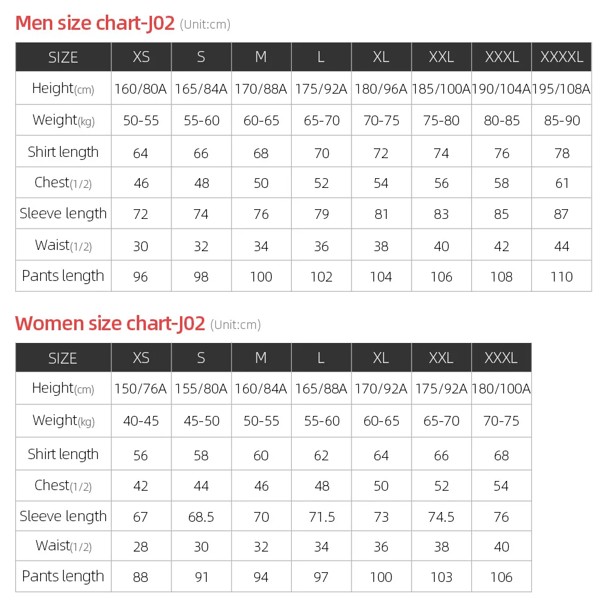Screen dimensions: 608x602
Task: Select the XS header in men's chart
Action: (x=141, y=57)
